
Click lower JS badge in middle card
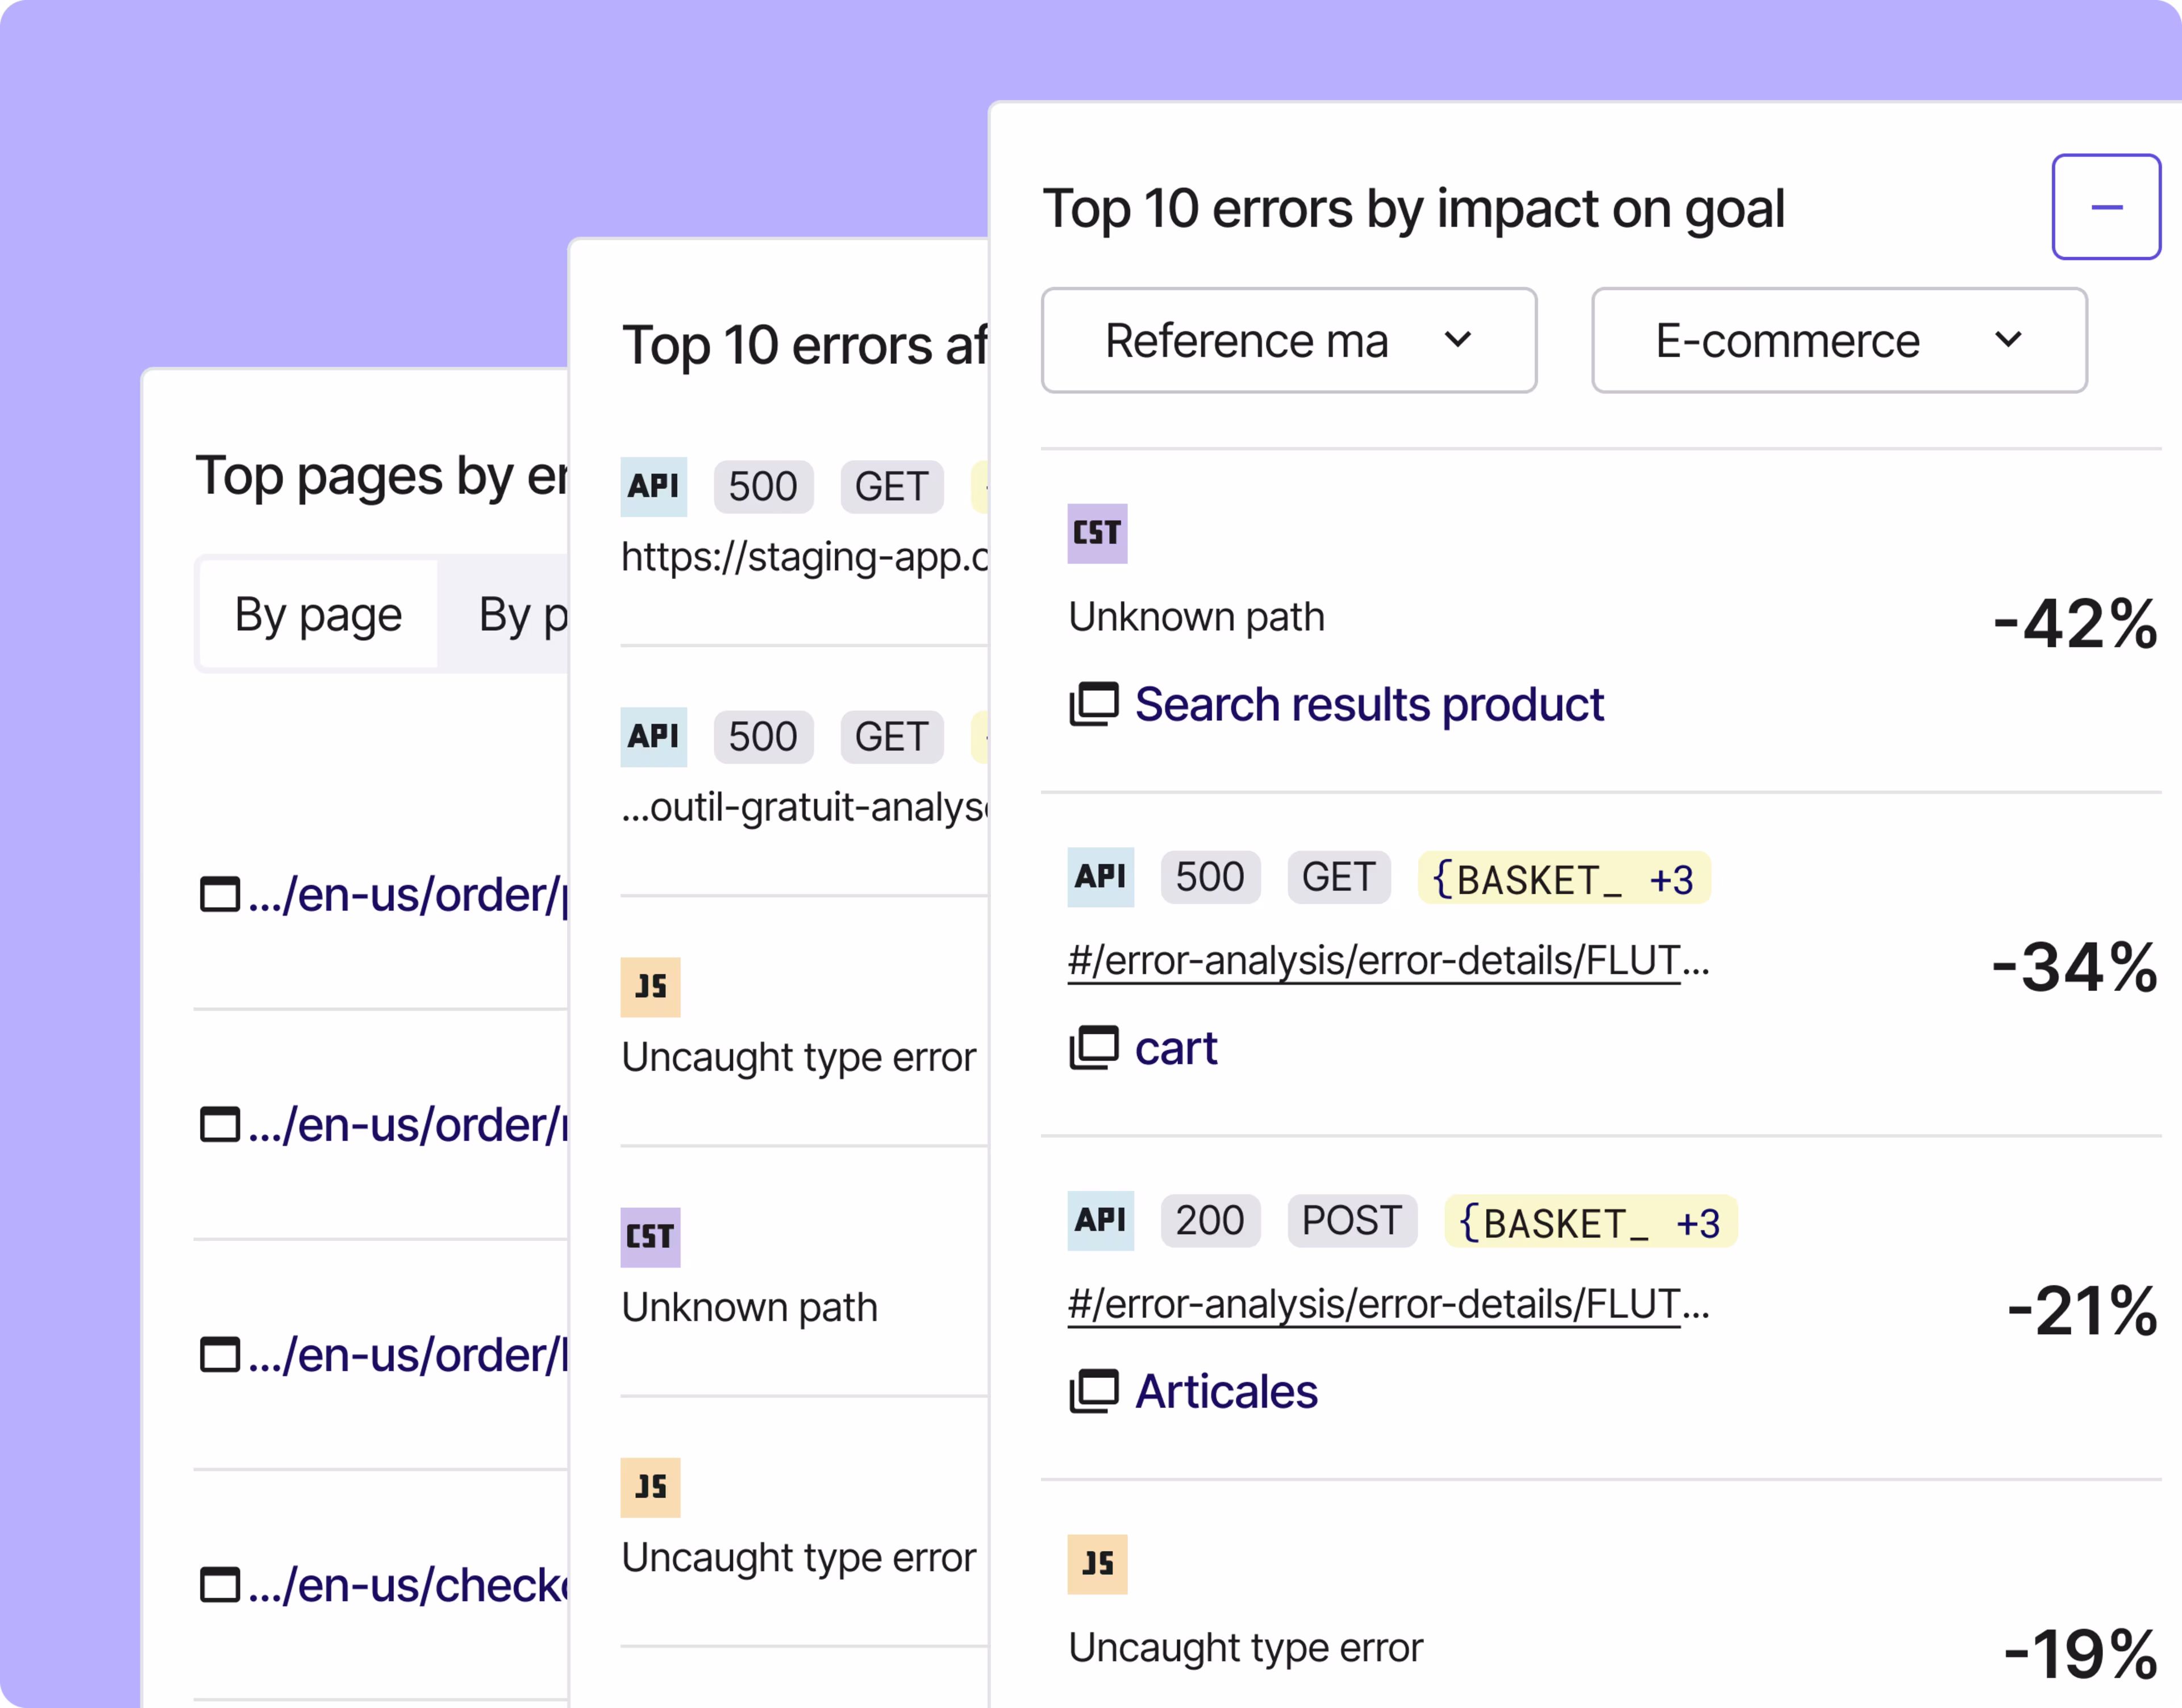point(650,1487)
